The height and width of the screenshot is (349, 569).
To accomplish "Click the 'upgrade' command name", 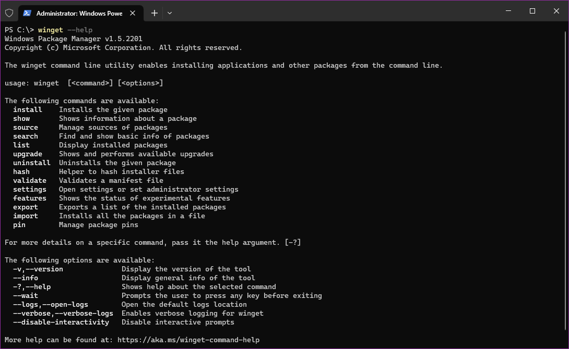I will point(28,154).
